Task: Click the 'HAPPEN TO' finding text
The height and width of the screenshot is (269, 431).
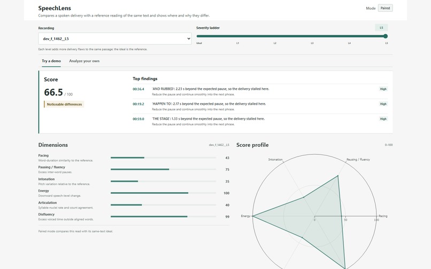Action: pos(209,104)
